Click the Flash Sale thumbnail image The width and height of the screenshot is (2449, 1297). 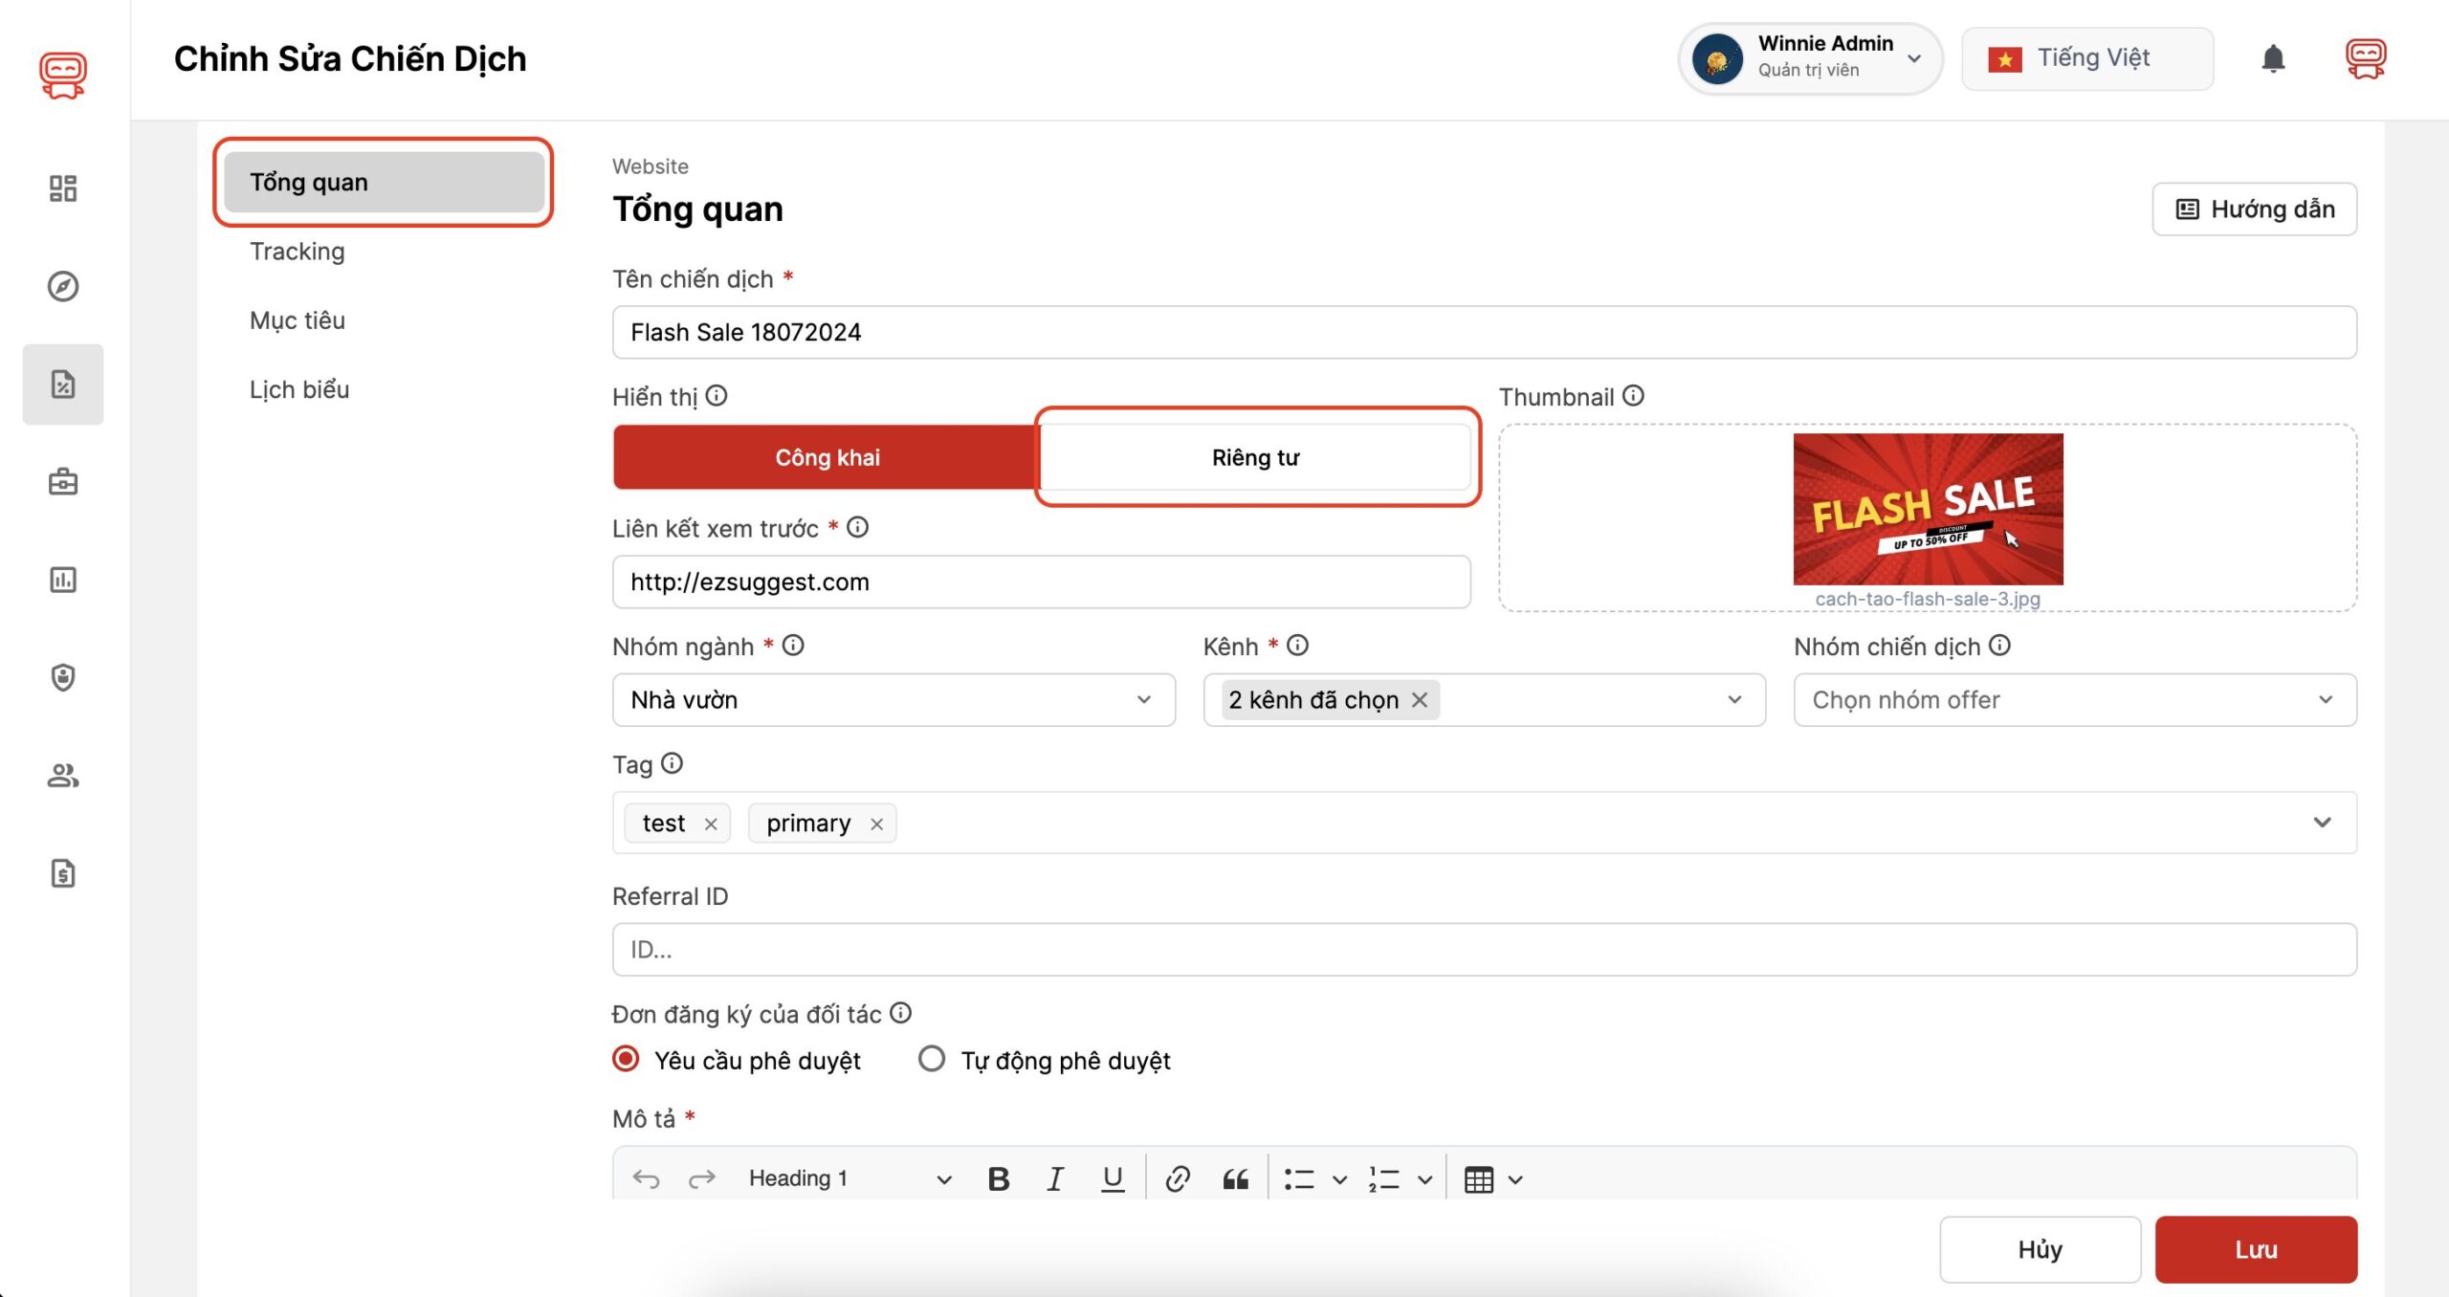(x=1928, y=509)
